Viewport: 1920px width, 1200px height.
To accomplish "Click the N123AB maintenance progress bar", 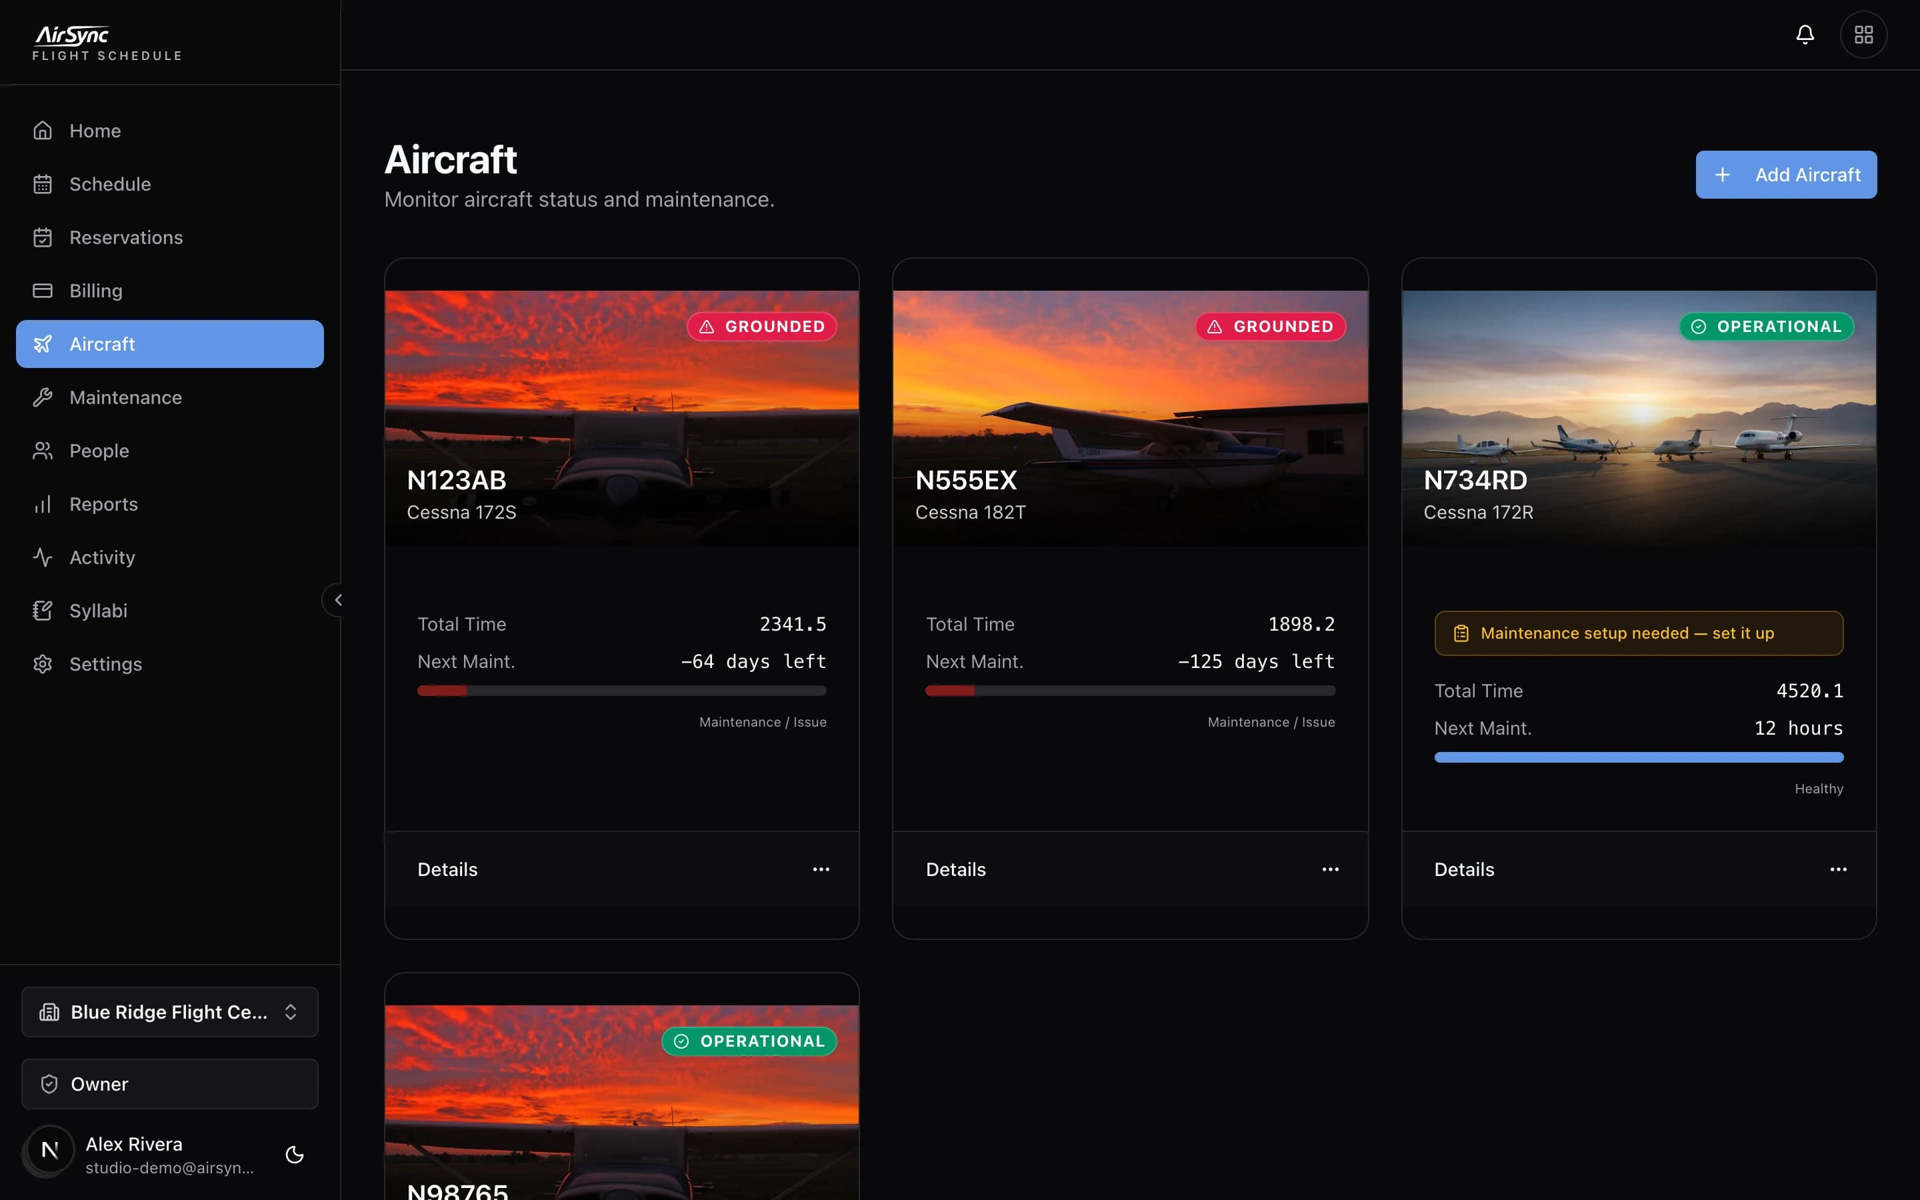I will tap(622, 691).
